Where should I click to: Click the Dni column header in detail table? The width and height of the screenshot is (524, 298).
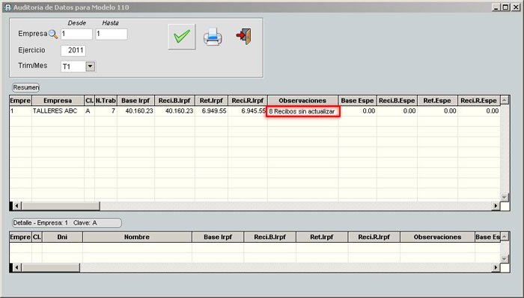[62, 237]
